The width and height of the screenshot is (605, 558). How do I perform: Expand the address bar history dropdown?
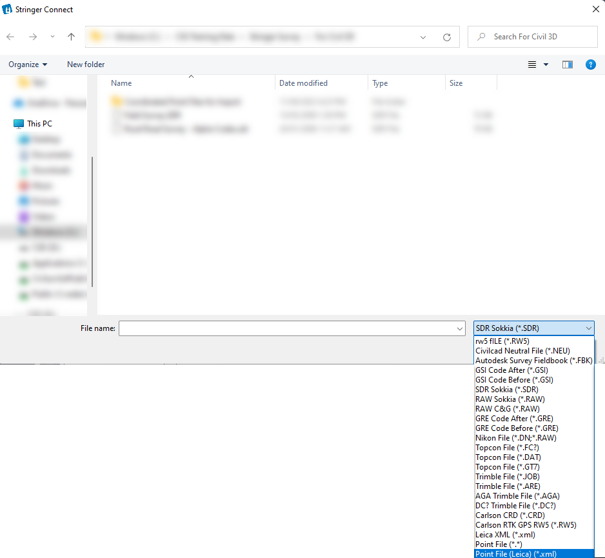pos(423,37)
